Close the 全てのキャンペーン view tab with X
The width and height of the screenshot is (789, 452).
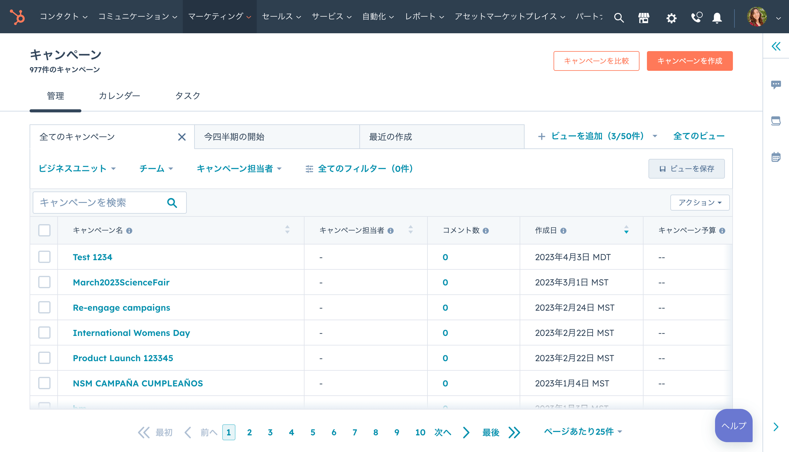click(182, 137)
